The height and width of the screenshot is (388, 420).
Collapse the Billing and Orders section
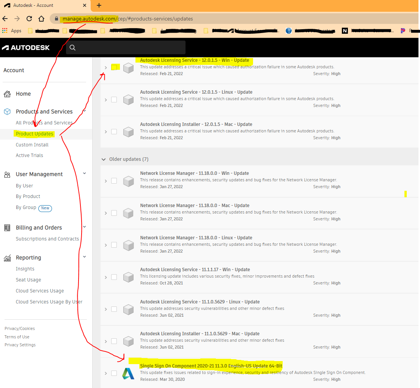tap(84, 227)
